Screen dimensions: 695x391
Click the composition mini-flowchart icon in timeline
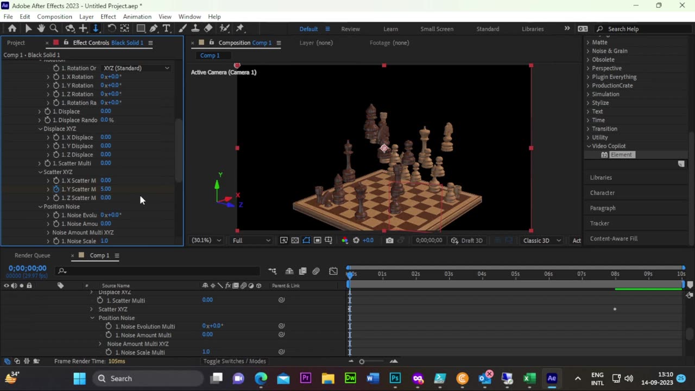(272, 271)
